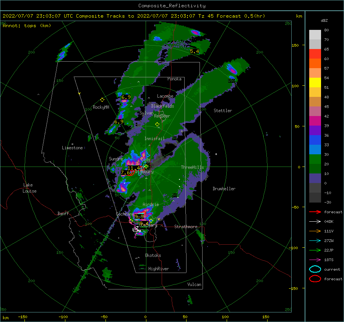Viewport: 344px width, 322px height.
Task: Select the white 04DK track arrow
Action: pos(315,221)
